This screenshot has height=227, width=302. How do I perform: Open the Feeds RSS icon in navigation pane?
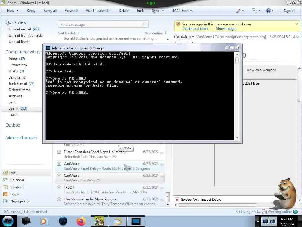(5, 194)
